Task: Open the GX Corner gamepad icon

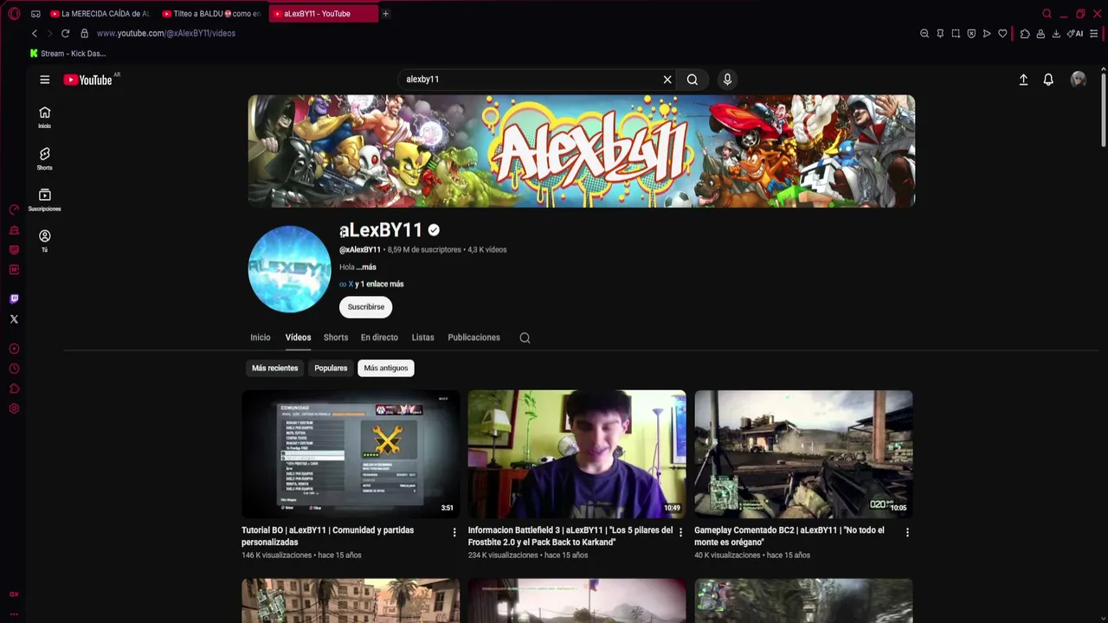Action: [x=35, y=14]
